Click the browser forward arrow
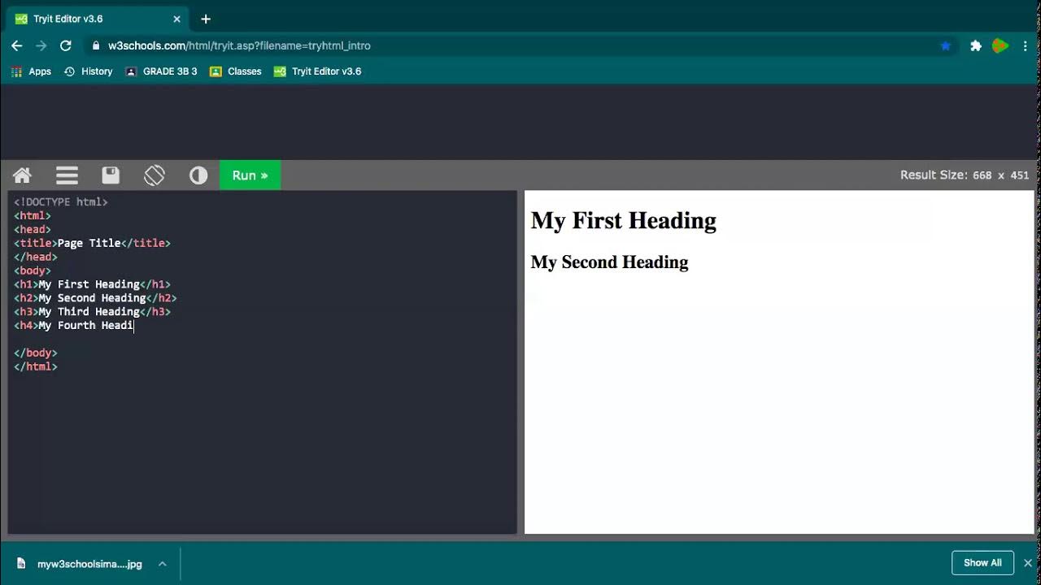 pyautogui.click(x=41, y=45)
